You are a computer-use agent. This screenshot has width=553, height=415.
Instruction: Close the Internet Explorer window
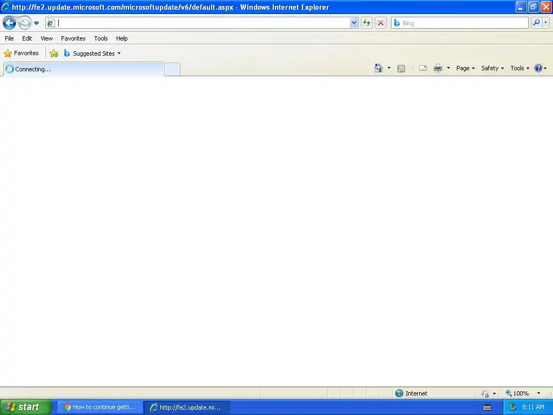coord(545,6)
